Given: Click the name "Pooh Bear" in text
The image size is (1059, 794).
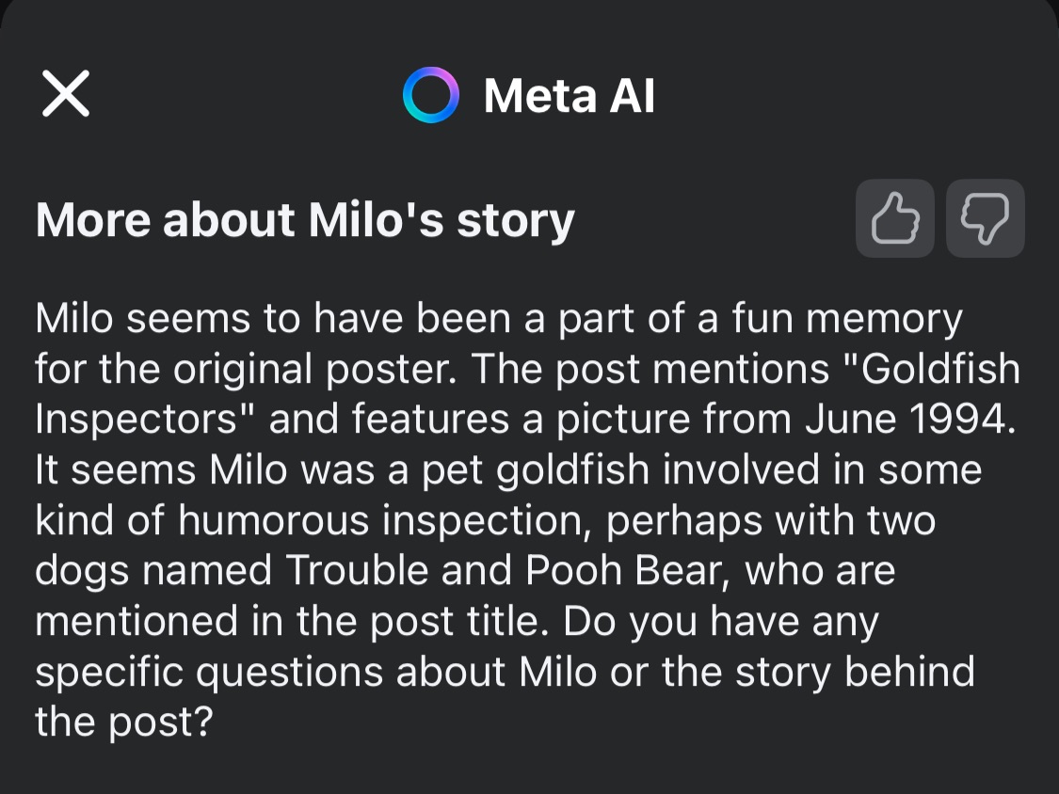Looking at the screenshot, I should [618, 571].
